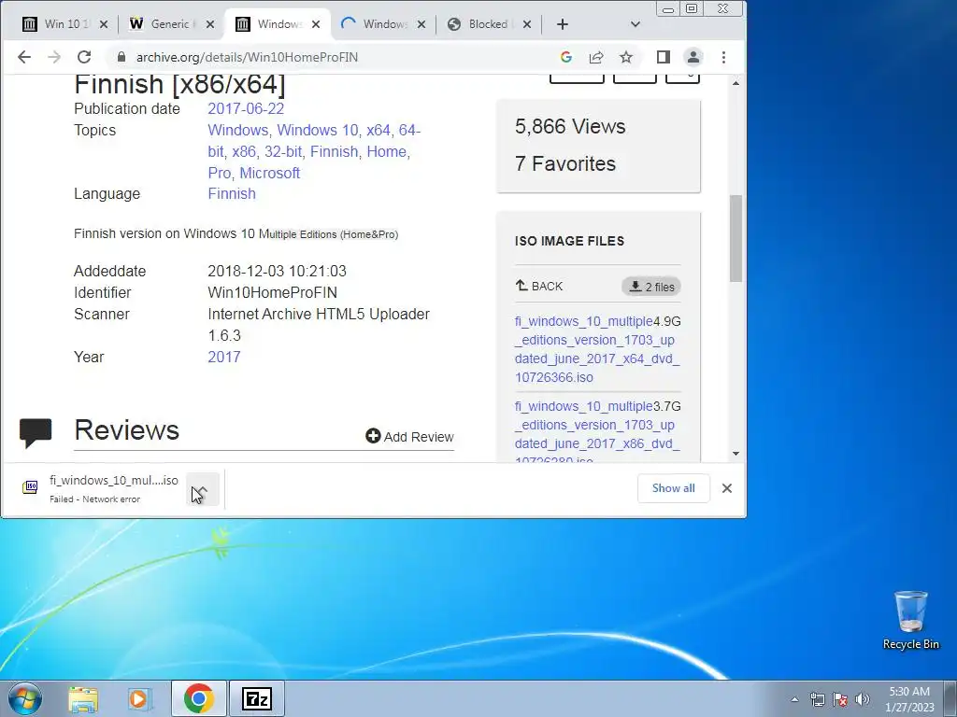Viewport: 957px width, 717px height.
Task: Open Windows Media Player from taskbar
Action: click(139, 698)
